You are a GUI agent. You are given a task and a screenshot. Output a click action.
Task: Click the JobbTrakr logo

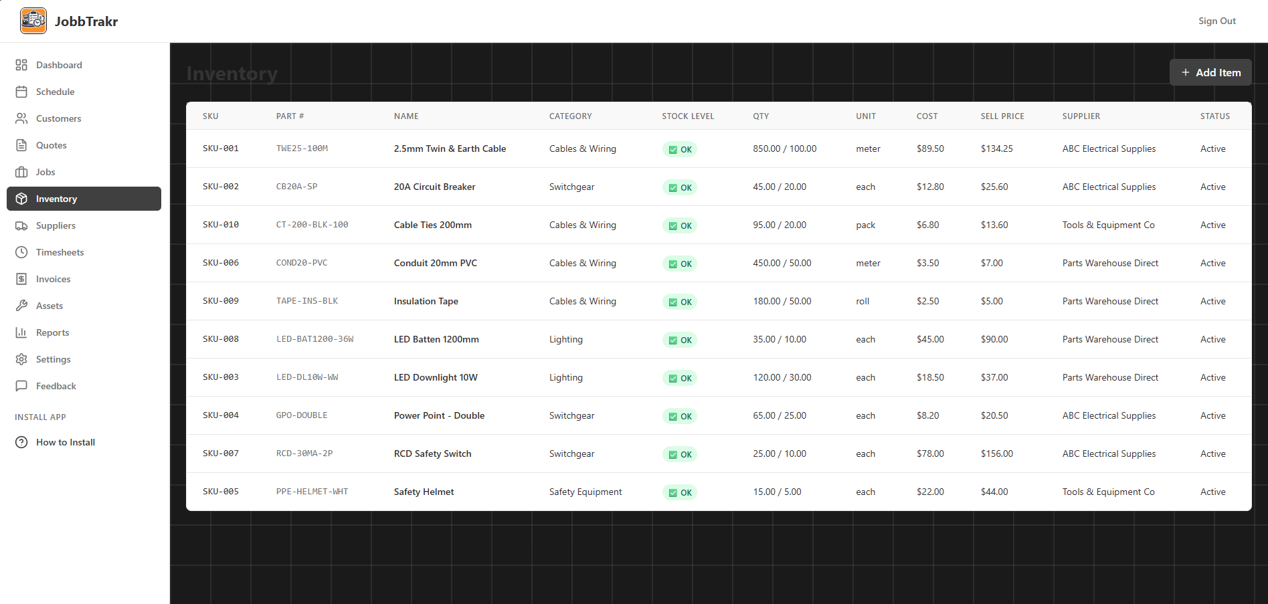[x=68, y=20]
